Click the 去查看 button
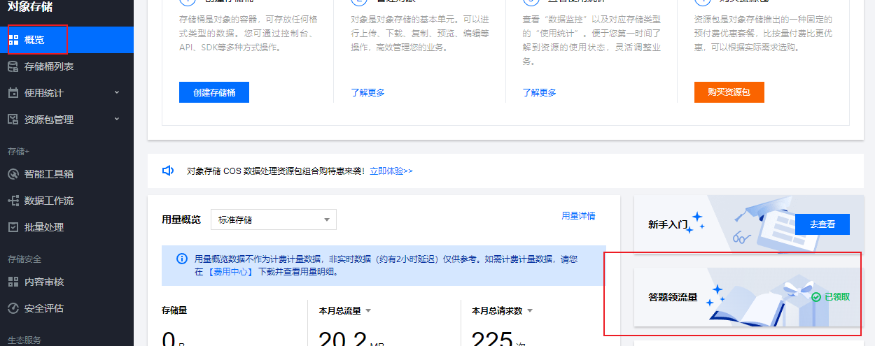The image size is (875, 346). [x=822, y=224]
